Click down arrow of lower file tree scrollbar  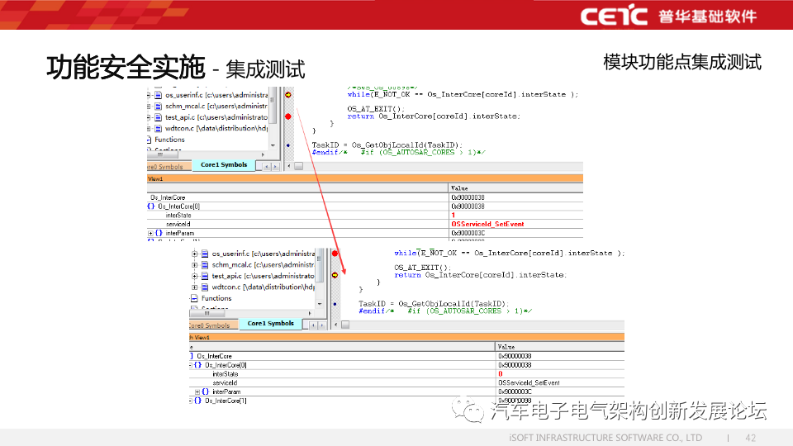[x=320, y=305]
